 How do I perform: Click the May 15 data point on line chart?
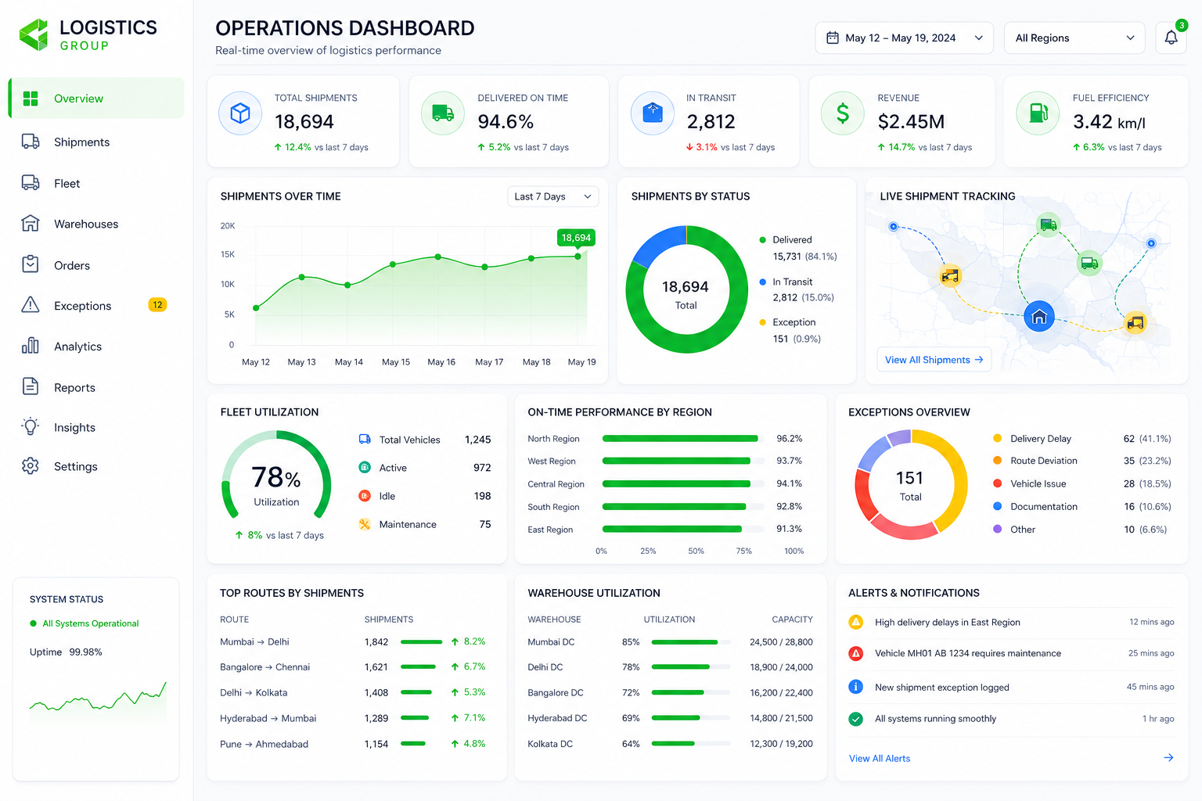click(x=393, y=264)
